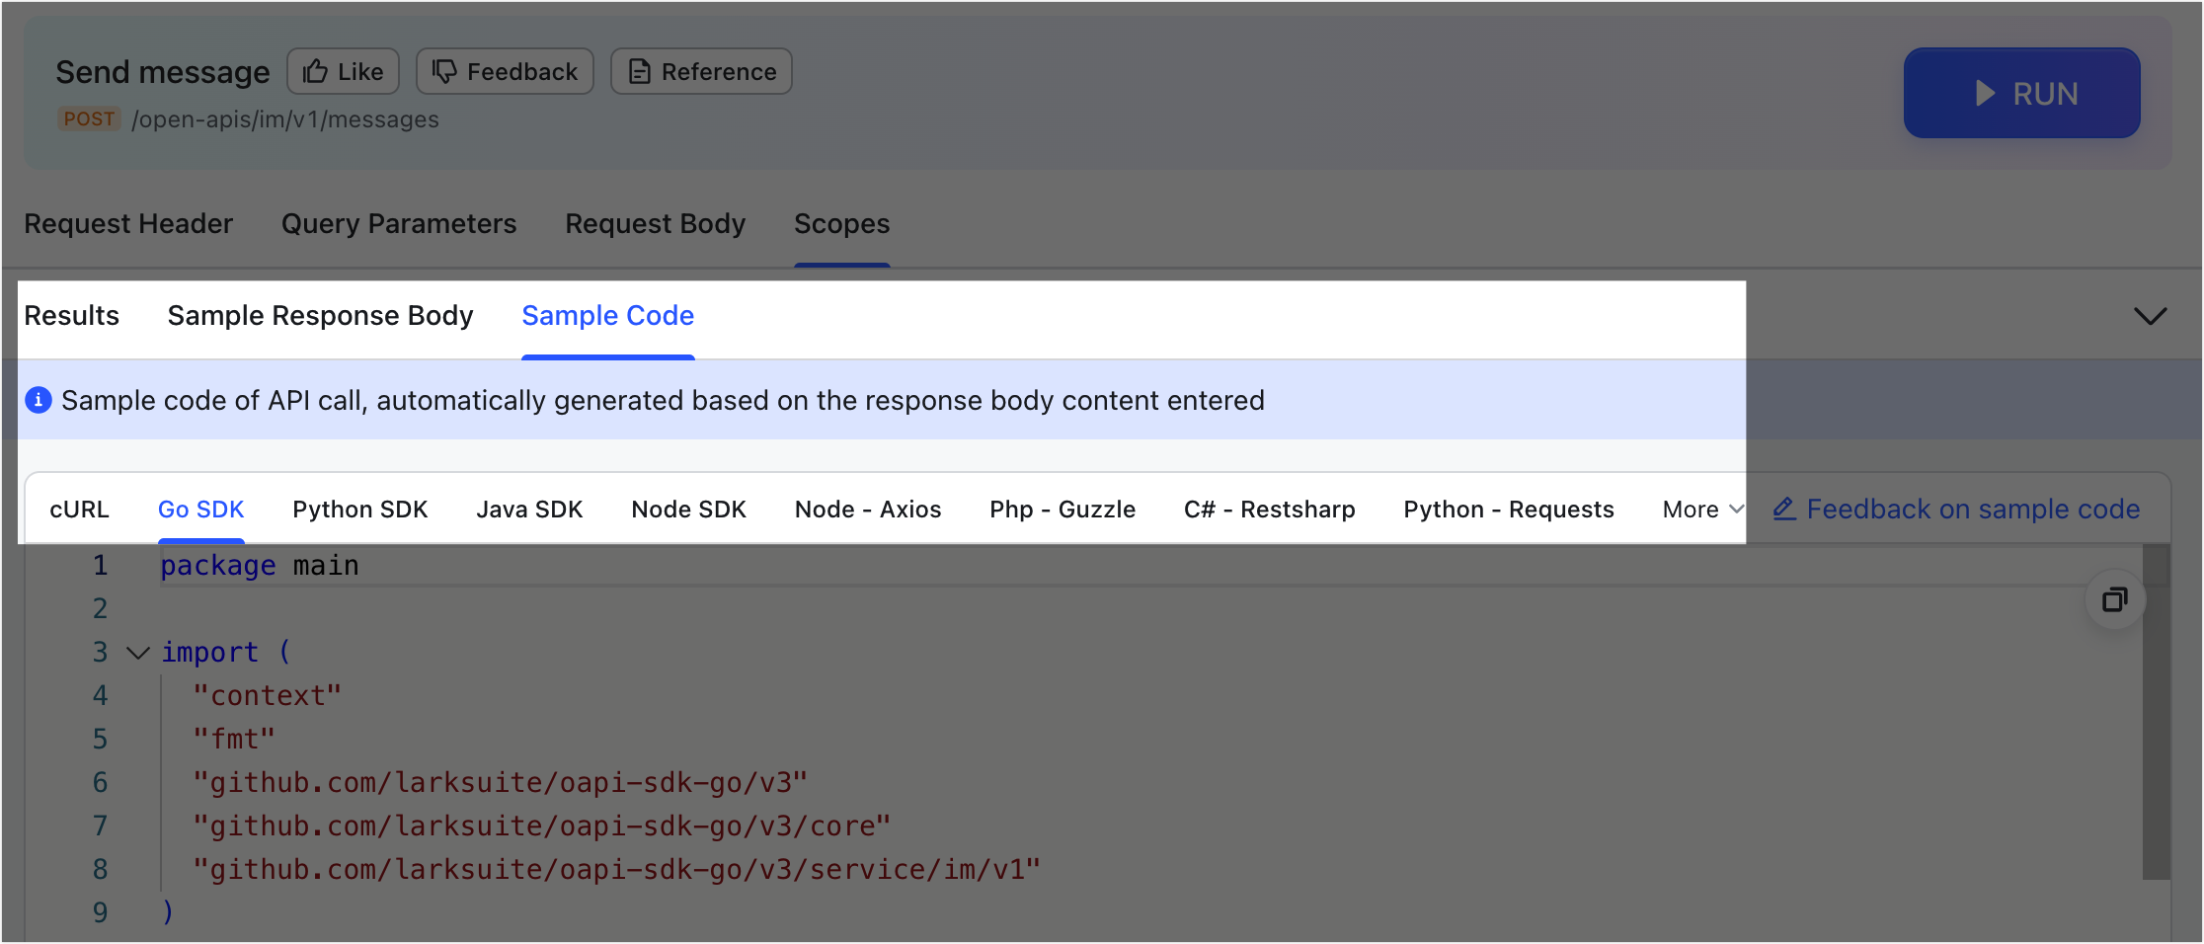Open Feedback on sample code link

point(1956,510)
